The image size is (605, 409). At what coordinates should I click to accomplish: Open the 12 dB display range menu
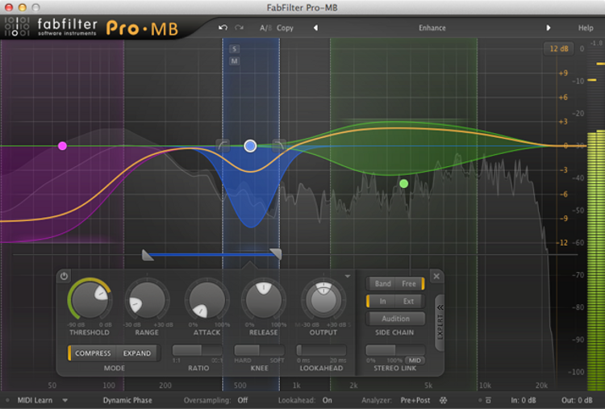pos(559,48)
